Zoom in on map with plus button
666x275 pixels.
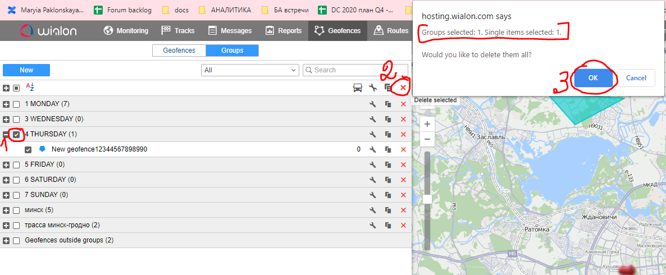tap(427, 124)
